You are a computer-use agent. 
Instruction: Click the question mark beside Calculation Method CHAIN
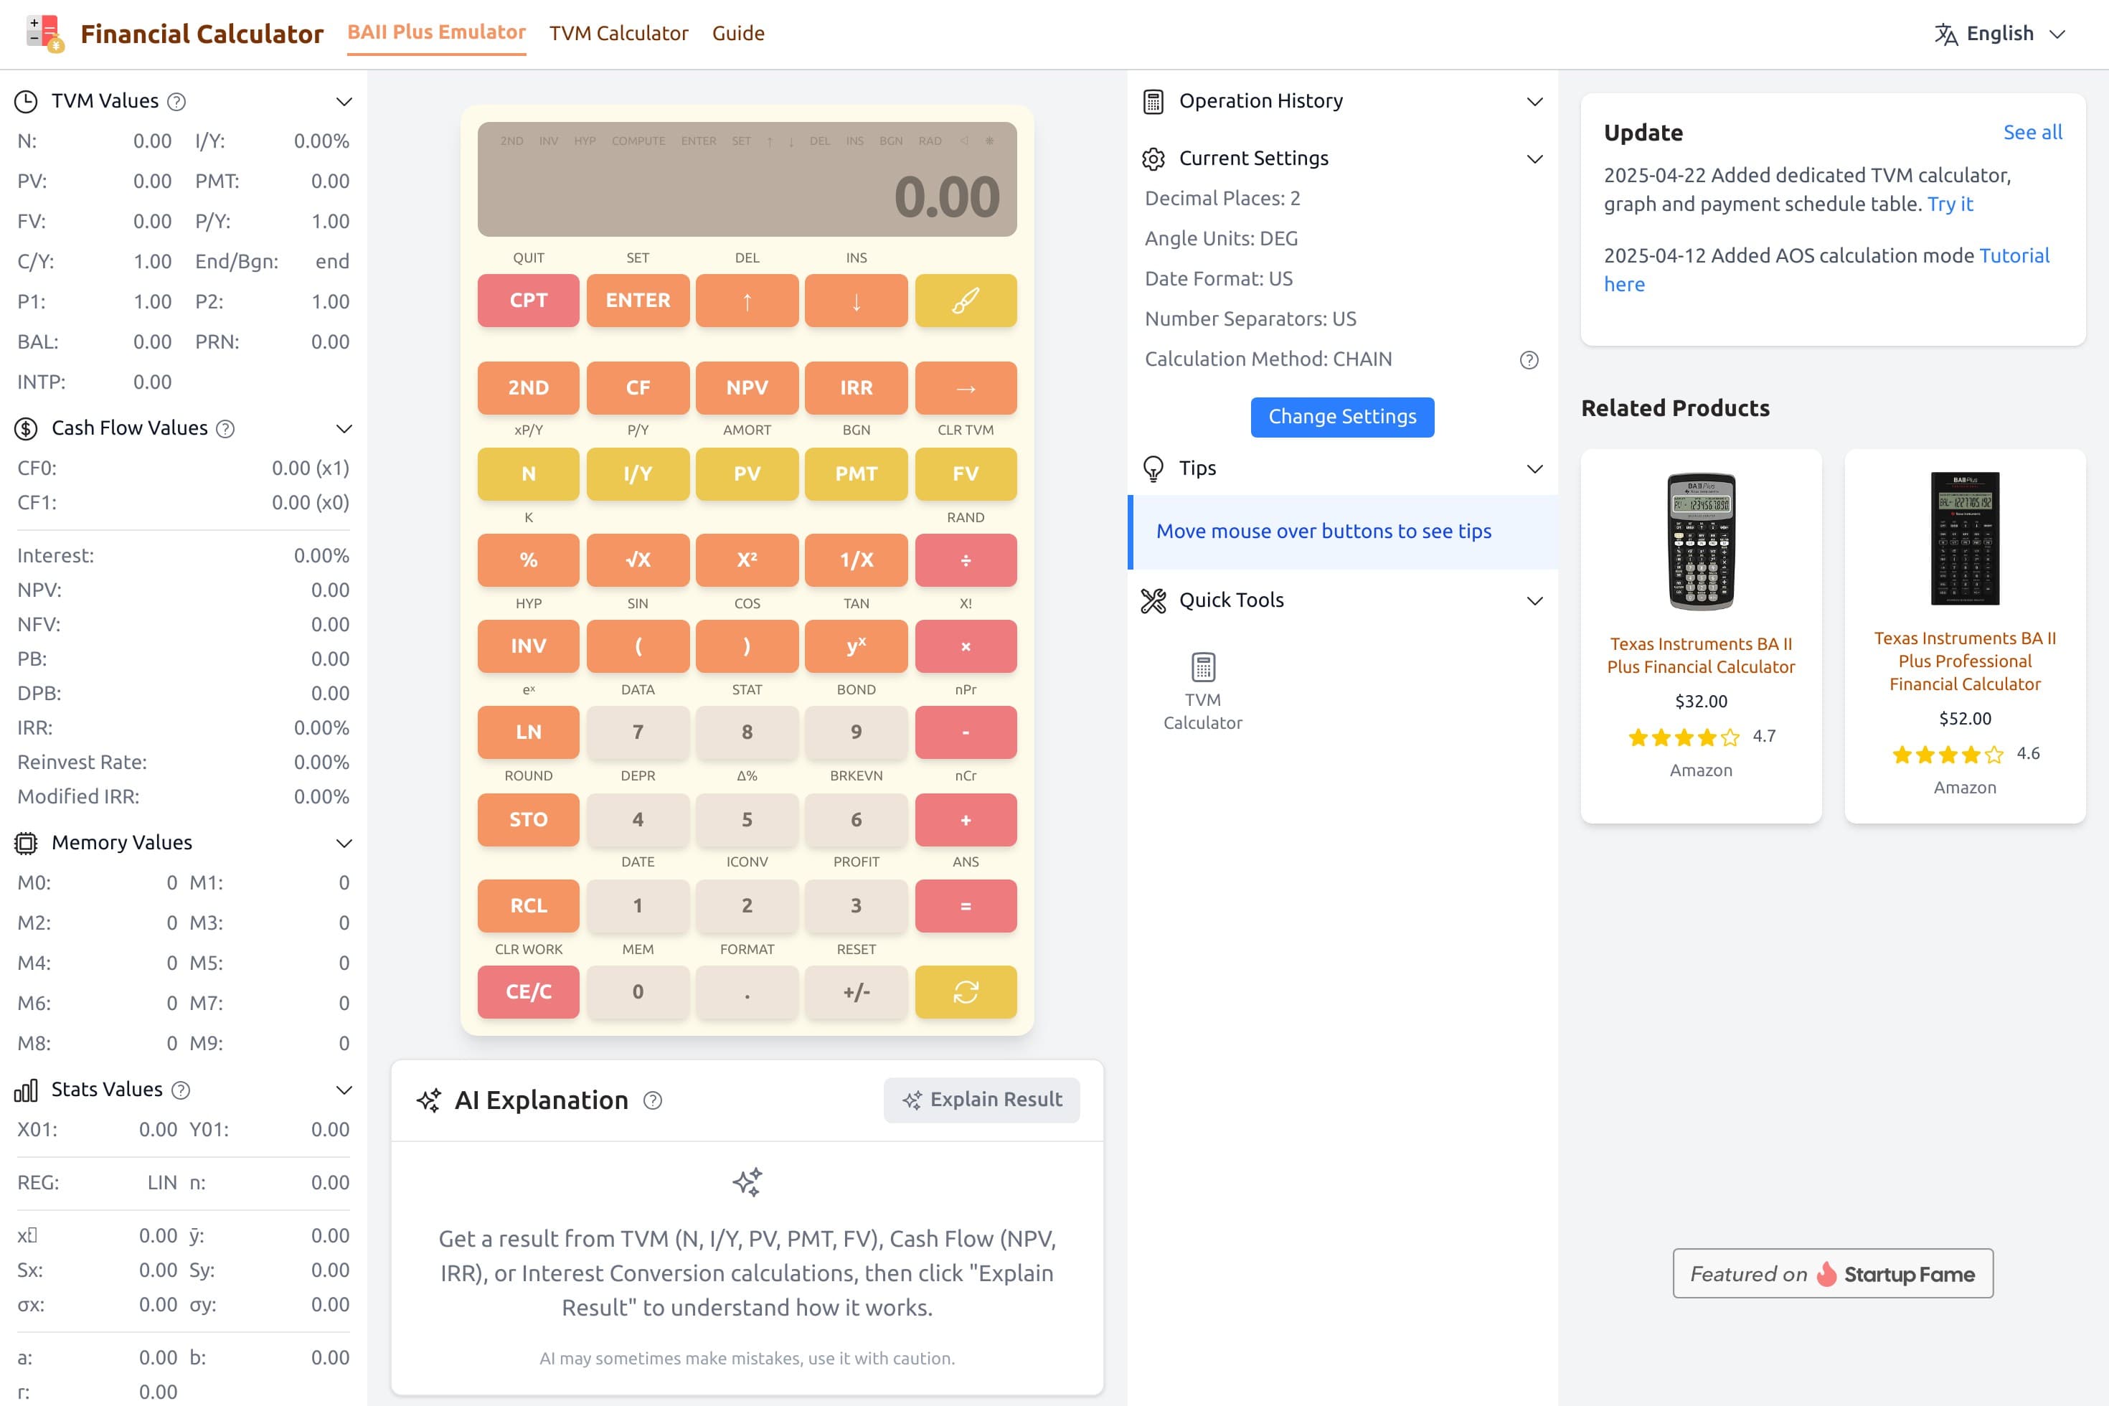click(x=1529, y=359)
